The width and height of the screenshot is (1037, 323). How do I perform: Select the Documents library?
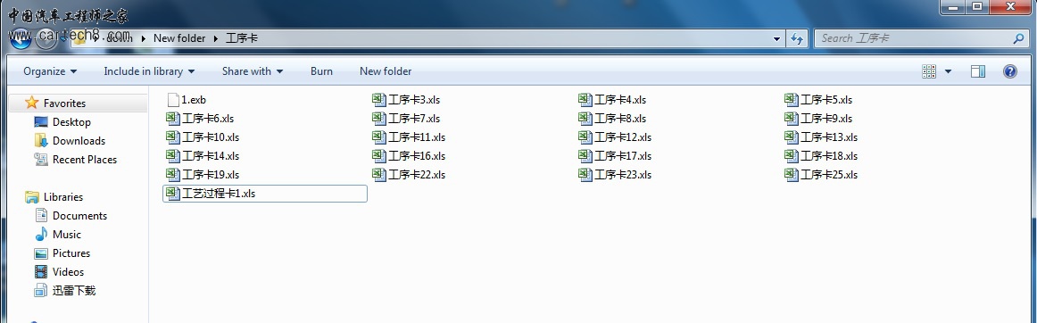point(79,216)
